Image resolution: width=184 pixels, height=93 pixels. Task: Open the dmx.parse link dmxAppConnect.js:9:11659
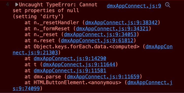[103, 77]
